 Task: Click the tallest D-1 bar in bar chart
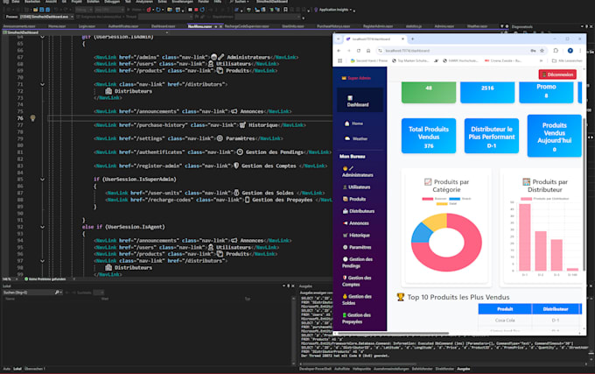(x=525, y=237)
